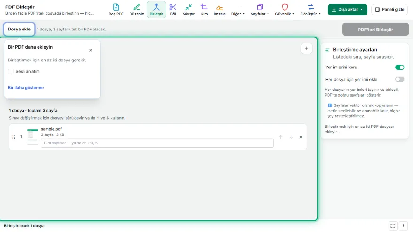Click the Bir daha gösterme link
This screenshot has width=413, height=232.
pyautogui.click(x=26, y=88)
